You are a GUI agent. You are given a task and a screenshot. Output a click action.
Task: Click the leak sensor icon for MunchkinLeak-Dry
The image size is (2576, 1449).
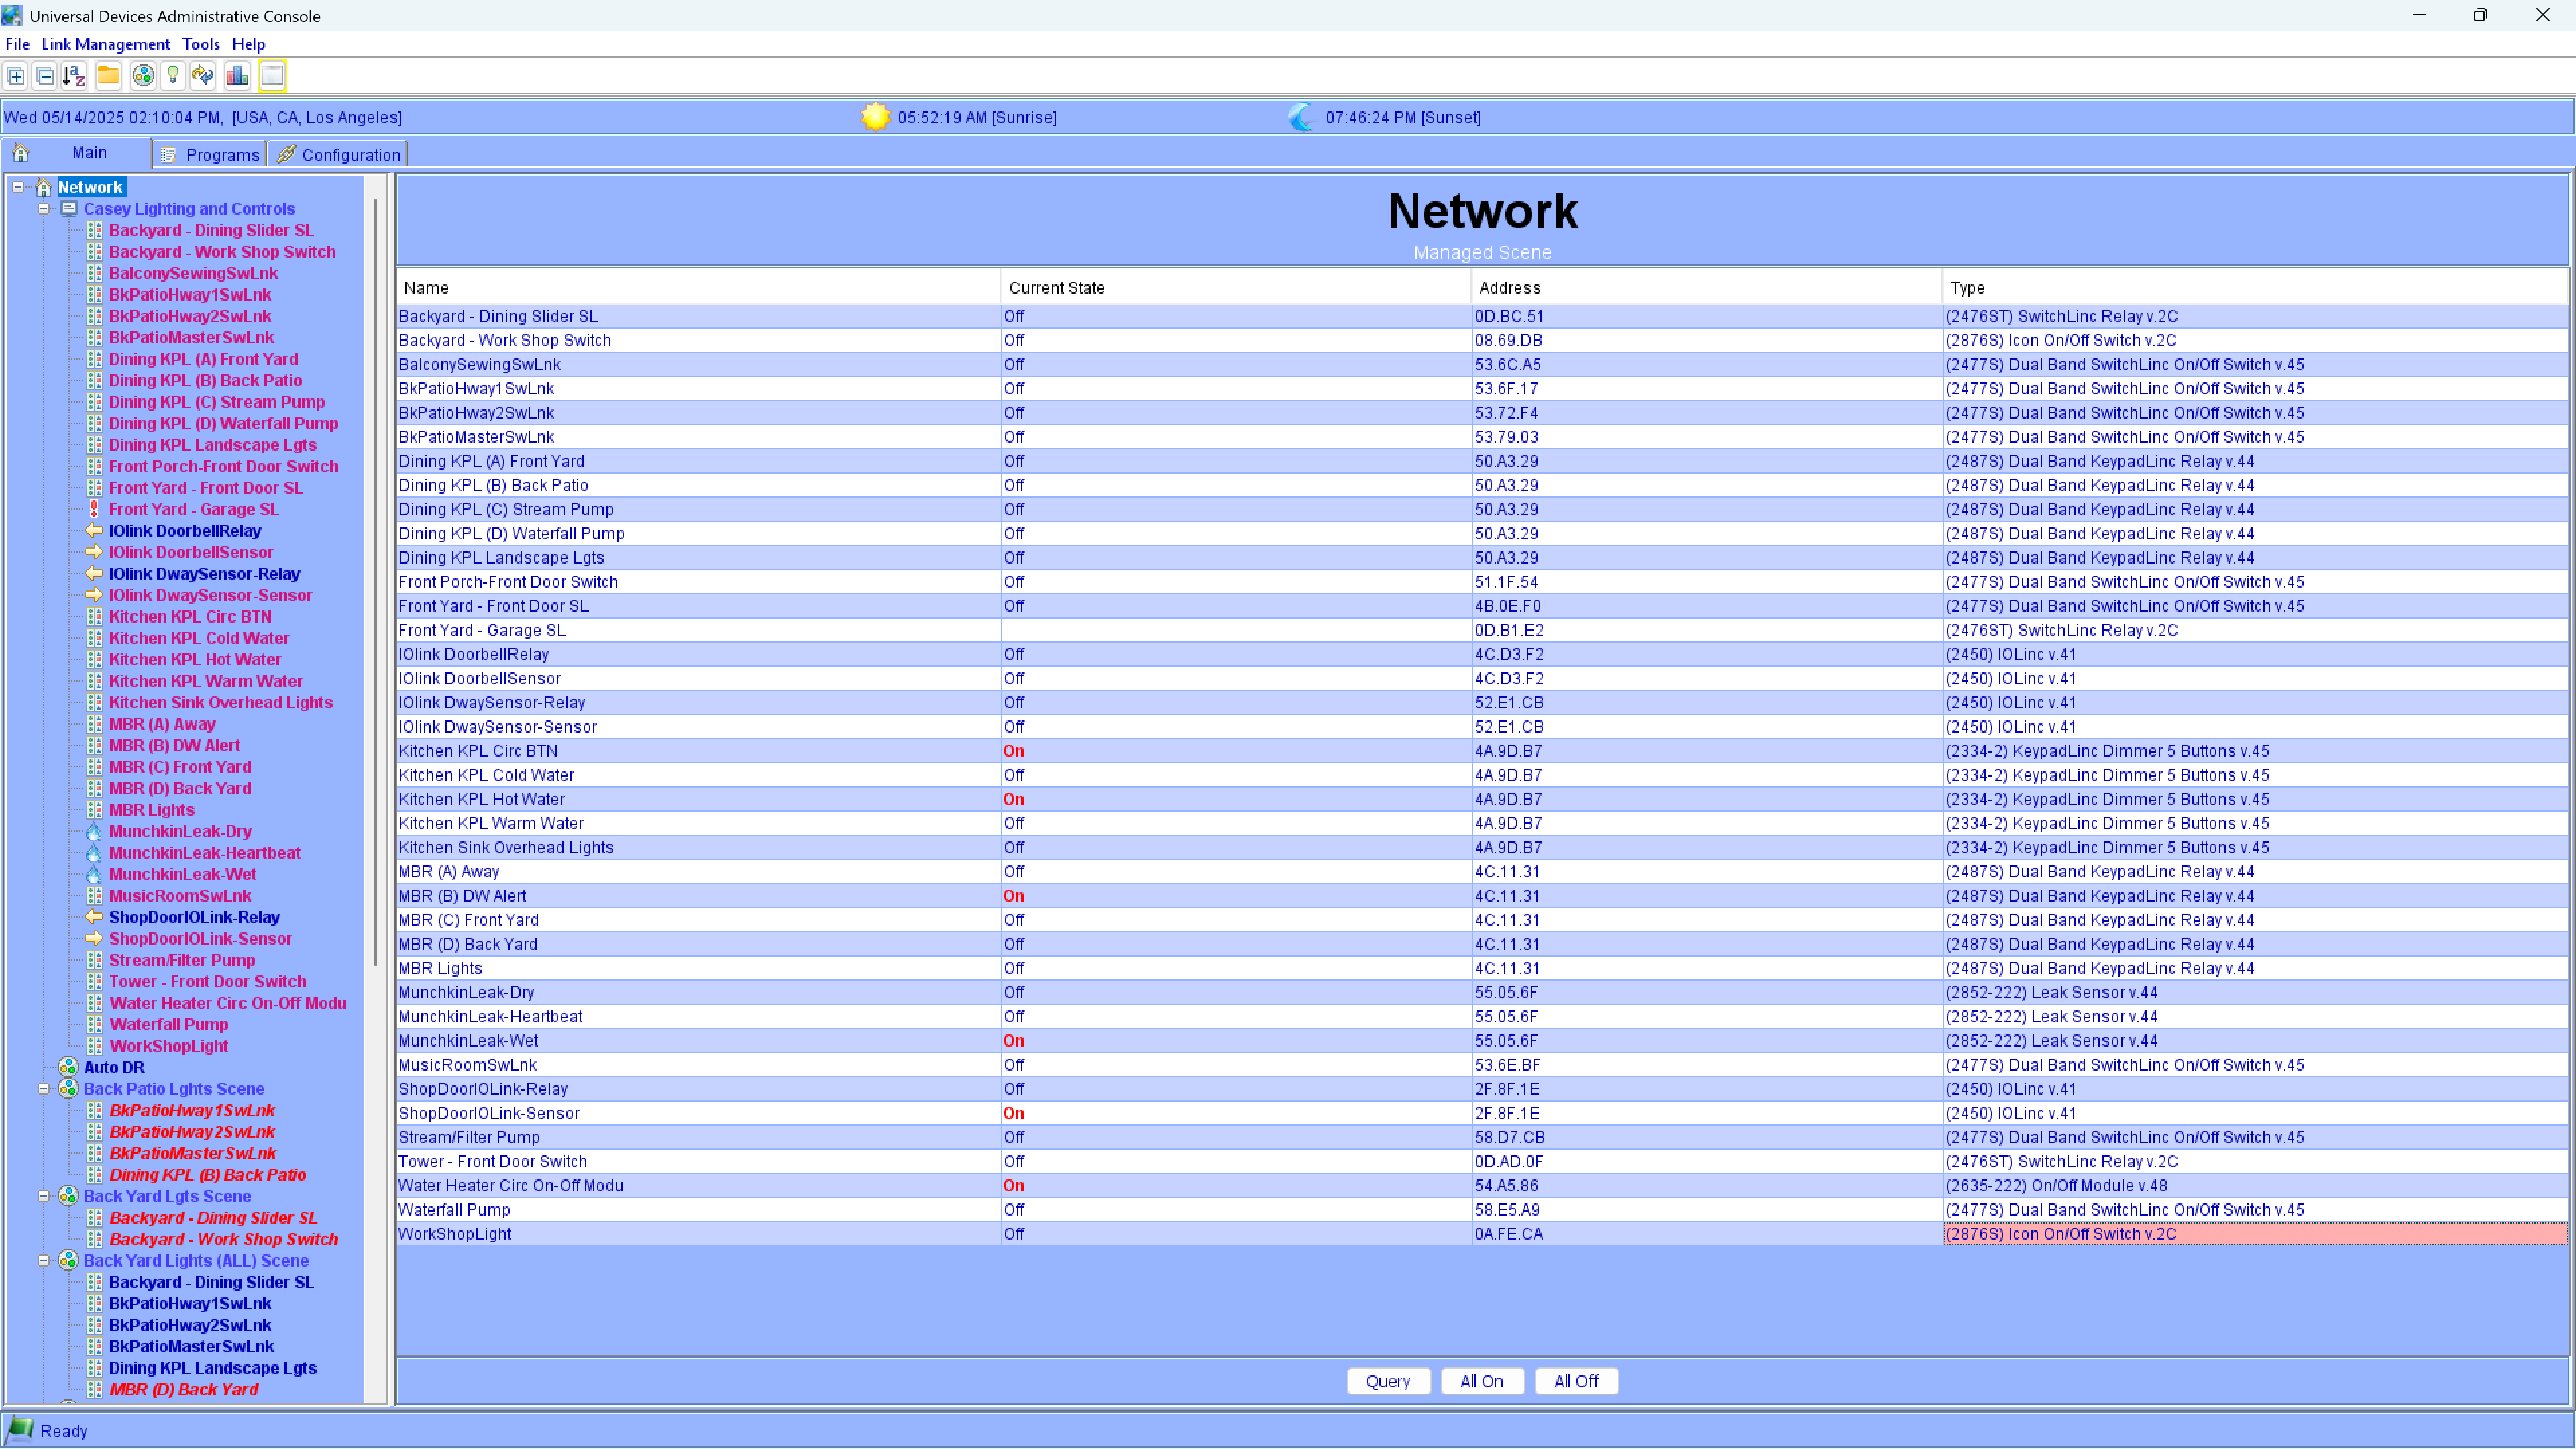[94, 831]
